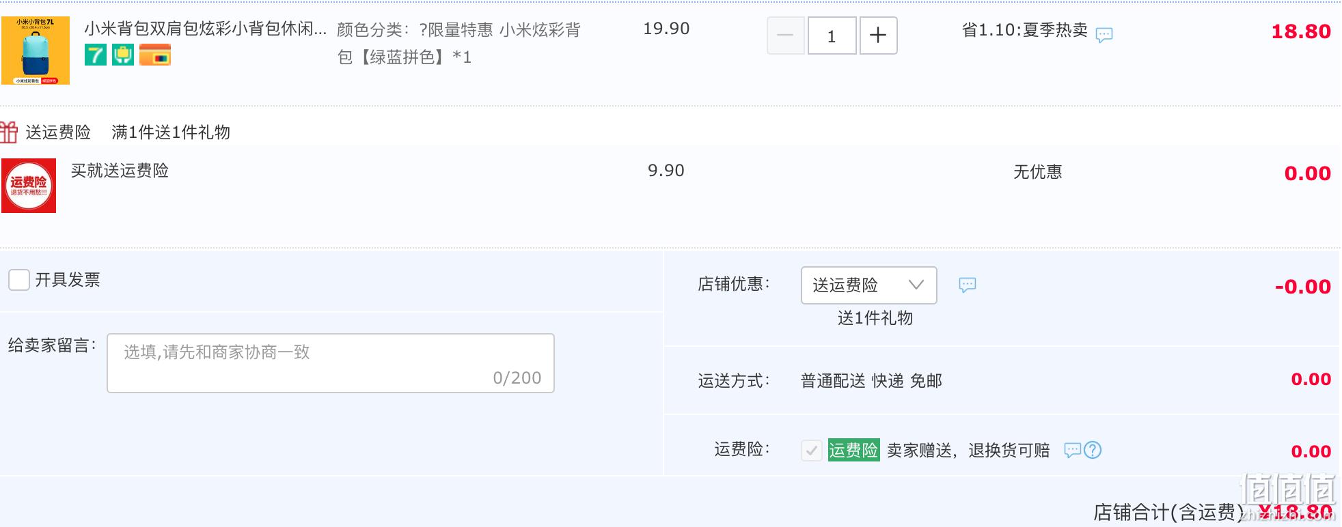Click the 给卖家留言 message text box
The height and width of the screenshot is (527, 1342).
[330, 362]
